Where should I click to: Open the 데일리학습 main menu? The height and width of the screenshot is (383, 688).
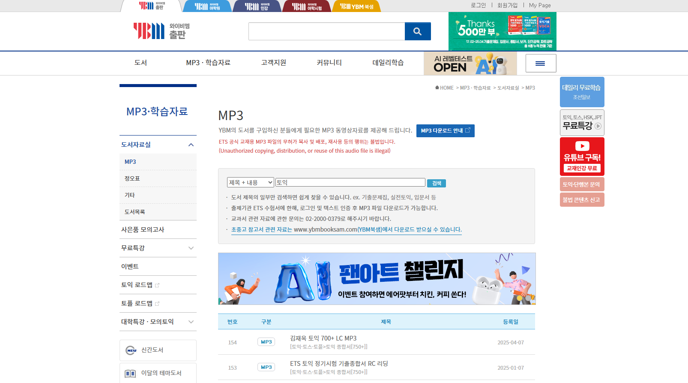[388, 63]
